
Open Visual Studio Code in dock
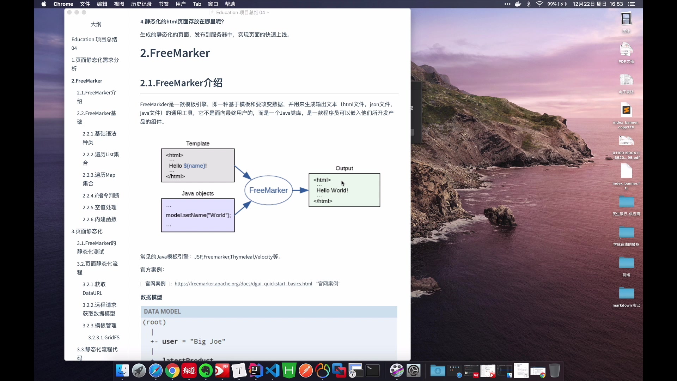[272, 371]
